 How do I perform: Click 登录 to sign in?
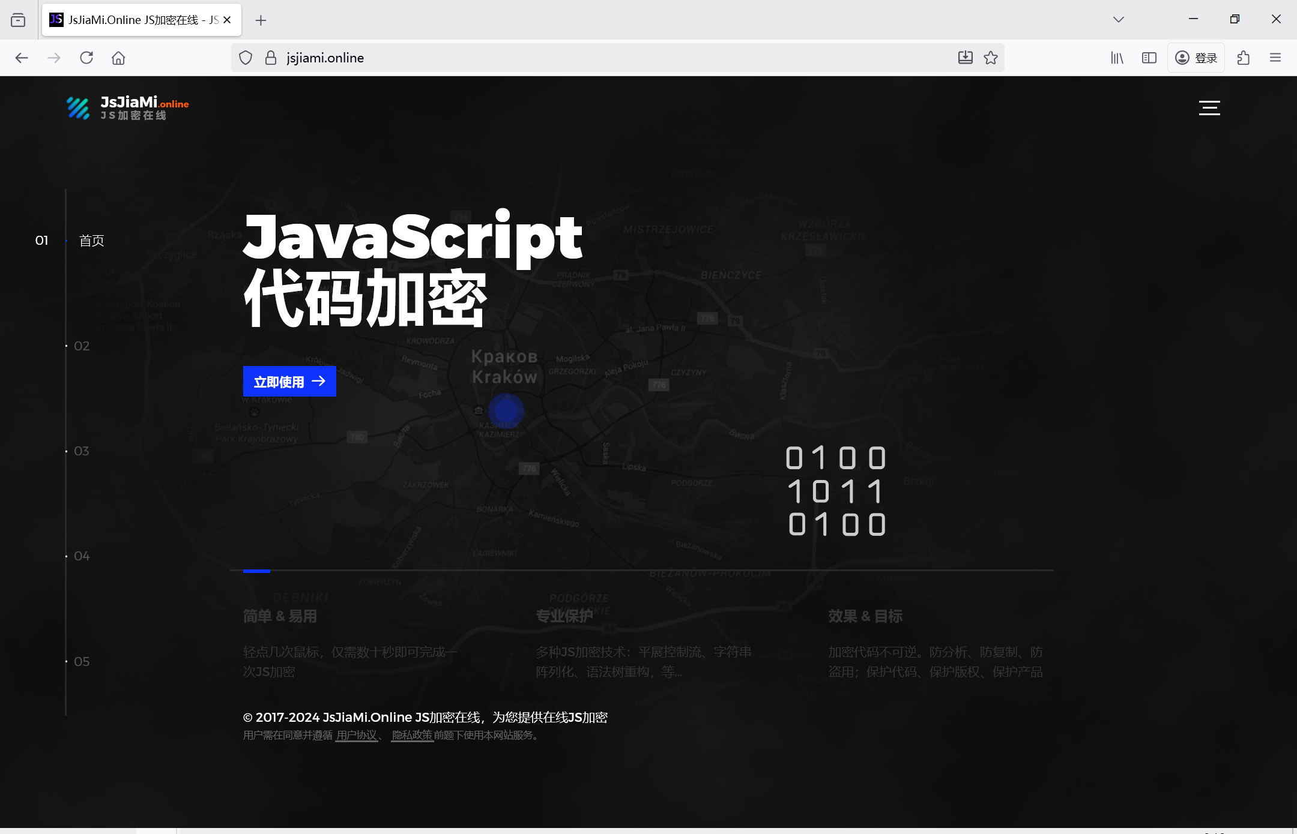click(1195, 58)
